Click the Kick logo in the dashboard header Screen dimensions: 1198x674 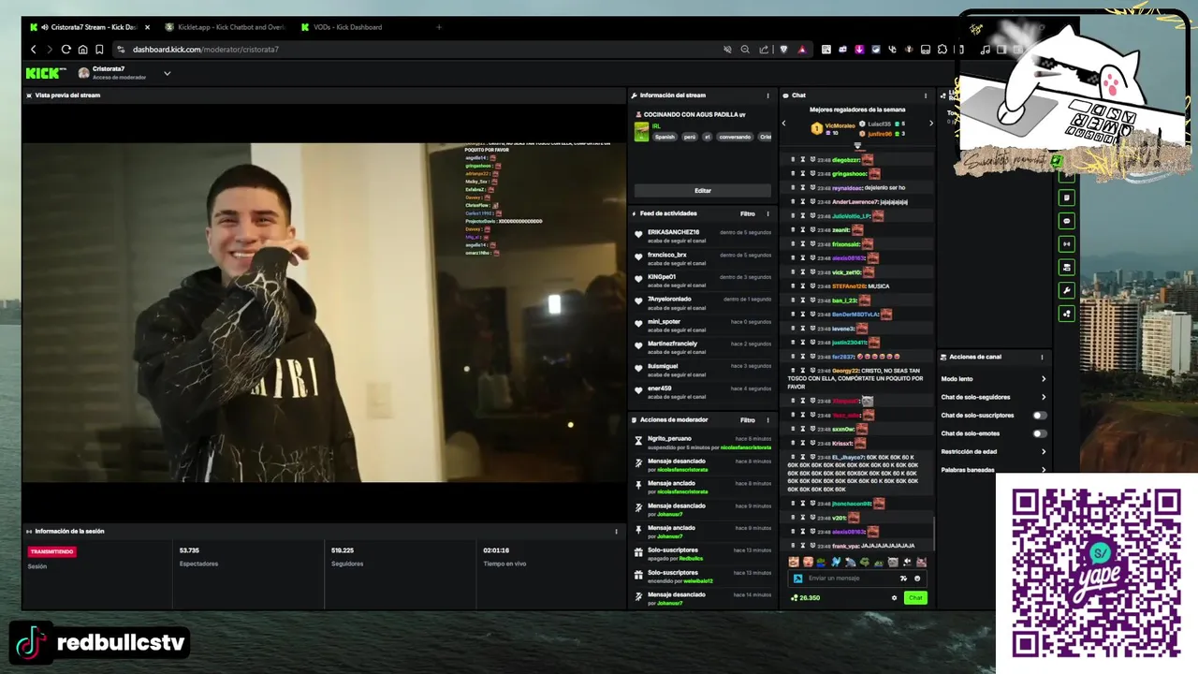click(43, 73)
